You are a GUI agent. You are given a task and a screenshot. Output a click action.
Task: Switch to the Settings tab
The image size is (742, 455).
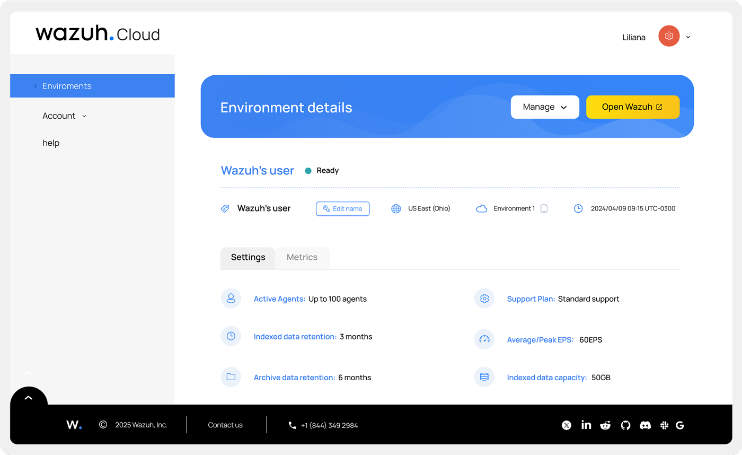[248, 257]
